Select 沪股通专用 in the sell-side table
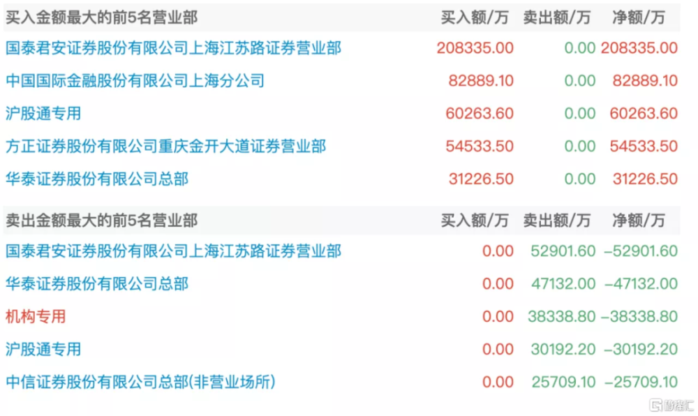This screenshot has height=416, width=698. (43, 349)
